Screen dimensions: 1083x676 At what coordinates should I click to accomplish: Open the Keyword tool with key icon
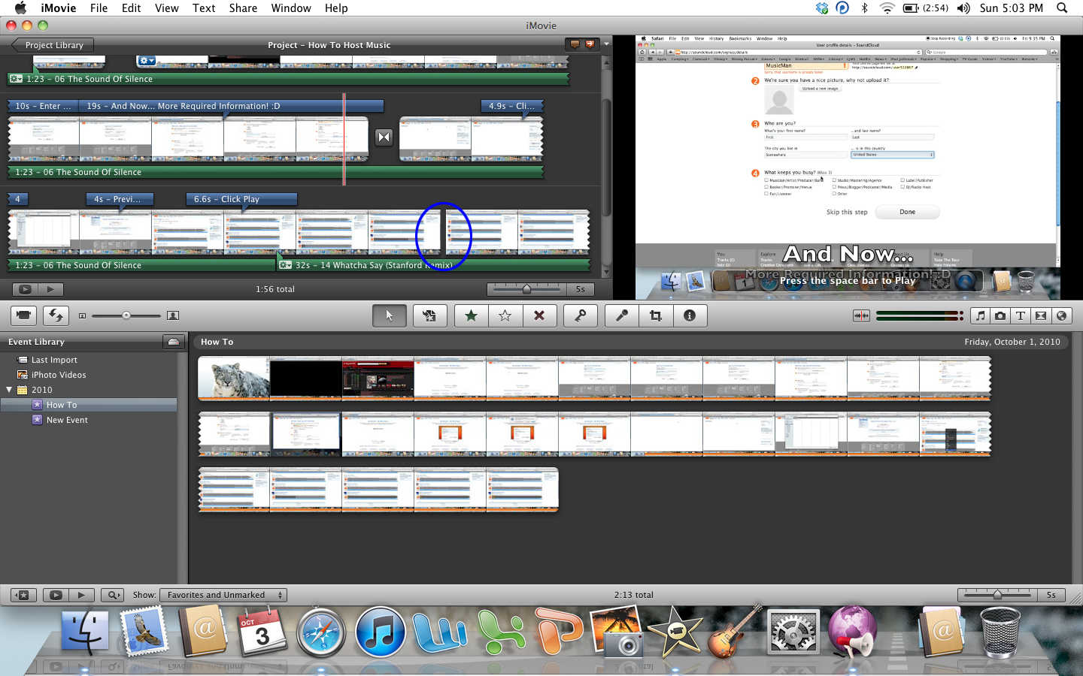coord(581,315)
